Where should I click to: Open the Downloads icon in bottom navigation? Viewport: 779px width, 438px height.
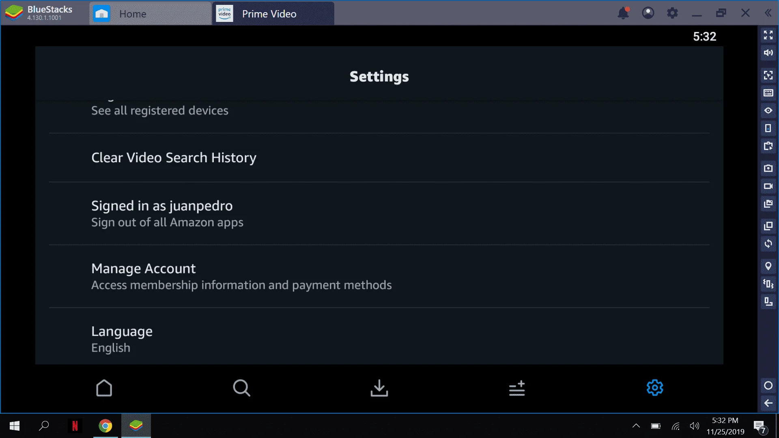[x=379, y=388]
